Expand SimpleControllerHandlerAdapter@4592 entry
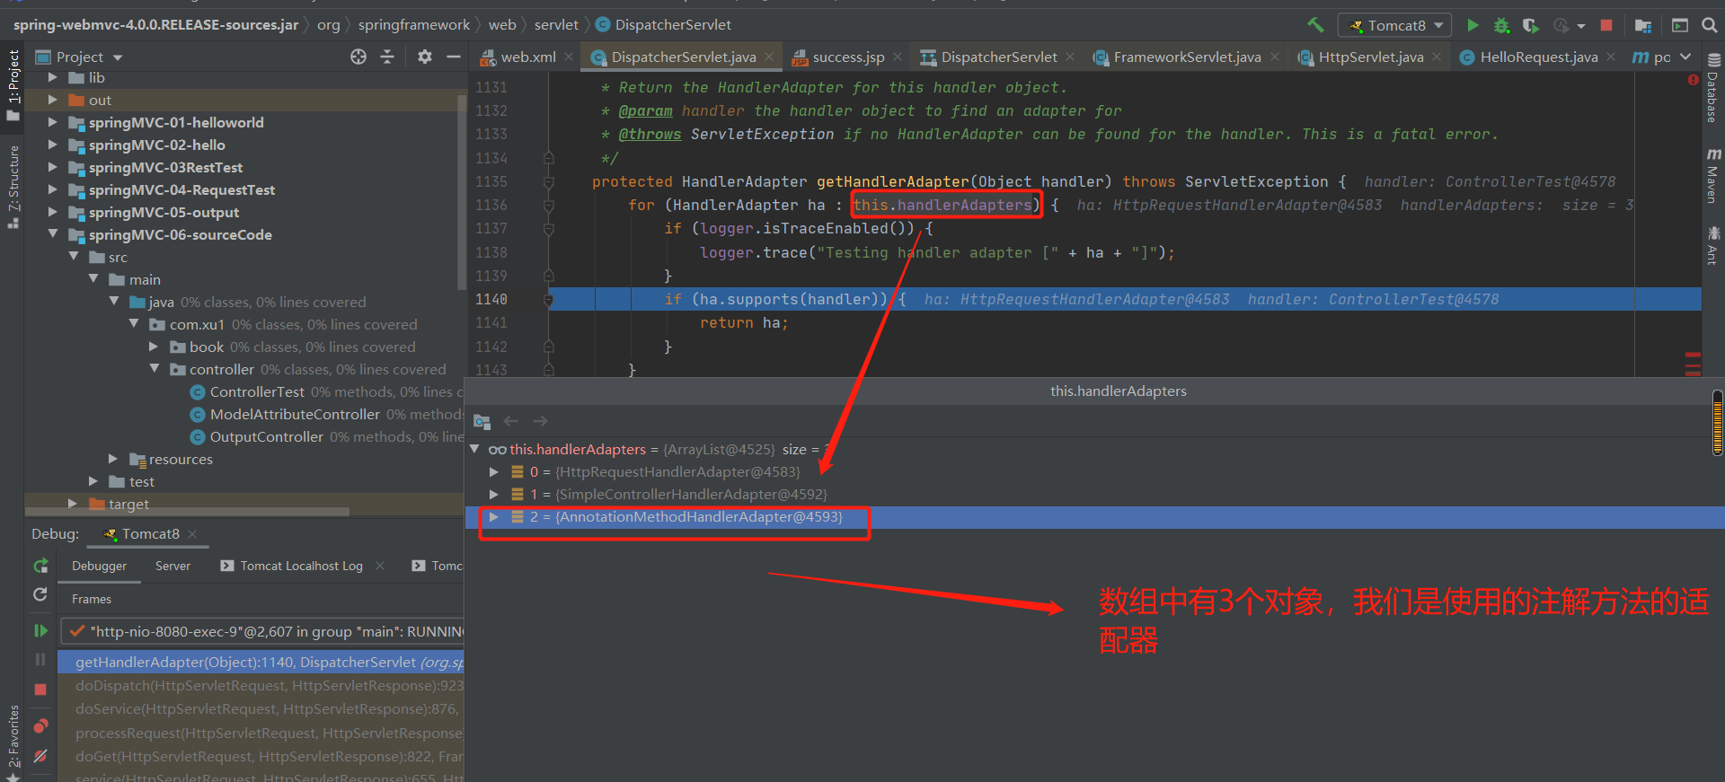The height and width of the screenshot is (782, 1725). pyautogui.click(x=493, y=494)
